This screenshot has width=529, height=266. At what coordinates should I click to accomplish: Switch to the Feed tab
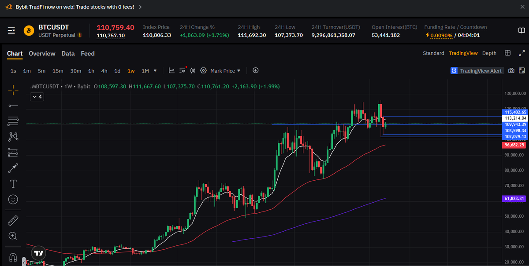(88, 54)
